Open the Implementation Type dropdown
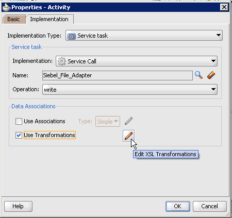The width and height of the screenshot is (232, 218). [144, 36]
